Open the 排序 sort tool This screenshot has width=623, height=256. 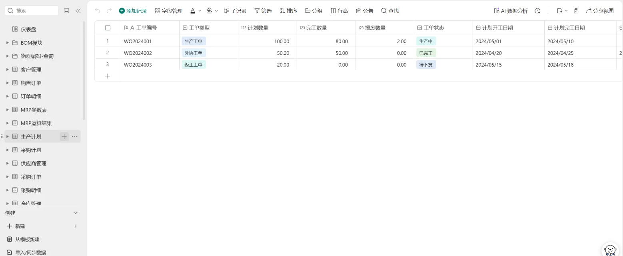pos(288,11)
